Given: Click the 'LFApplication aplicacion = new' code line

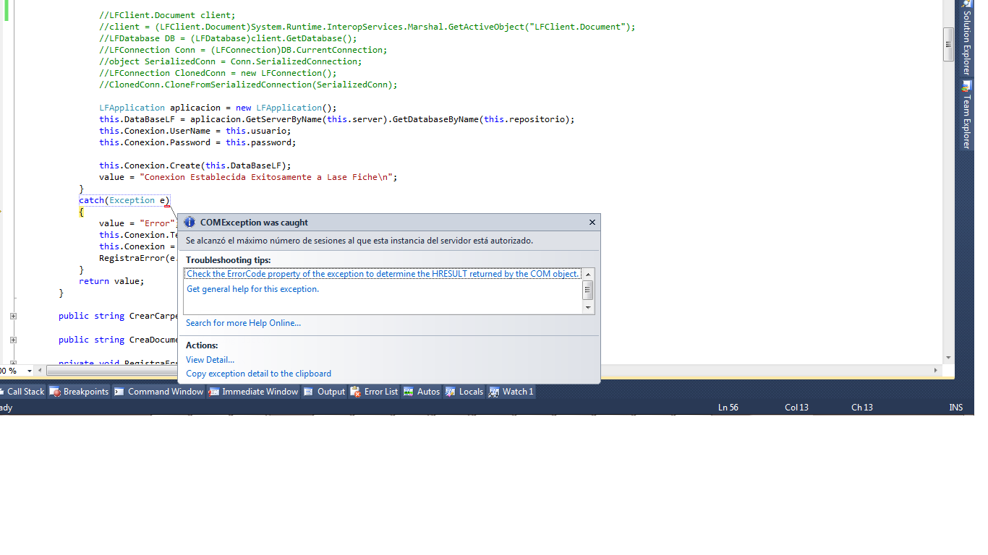Looking at the screenshot, I should point(218,108).
